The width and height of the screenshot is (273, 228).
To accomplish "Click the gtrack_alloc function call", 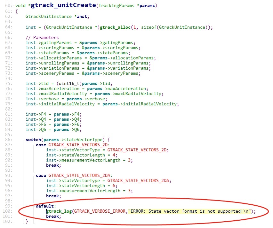I will click(115, 27).
